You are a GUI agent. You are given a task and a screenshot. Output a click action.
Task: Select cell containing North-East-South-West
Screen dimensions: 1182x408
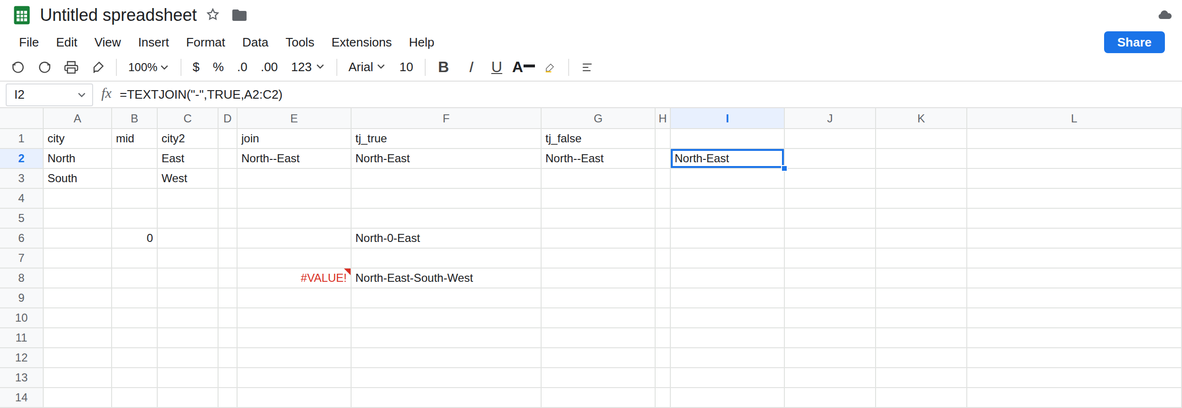click(x=446, y=278)
